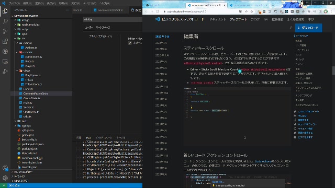Click the remote indicator in VS Code status bar
The height and width of the screenshot is (188, 335).
[x=4, y=185]
